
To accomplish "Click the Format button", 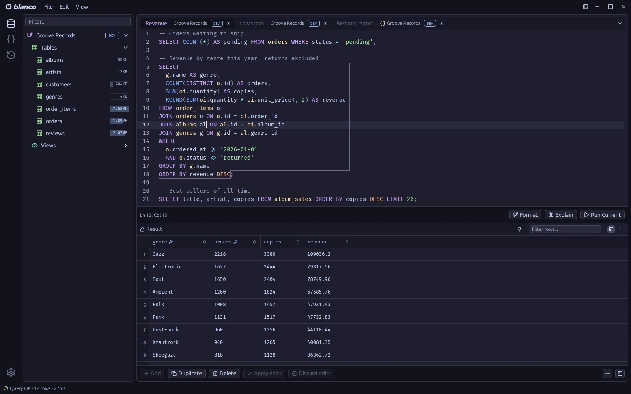I will tap(525, 215).
